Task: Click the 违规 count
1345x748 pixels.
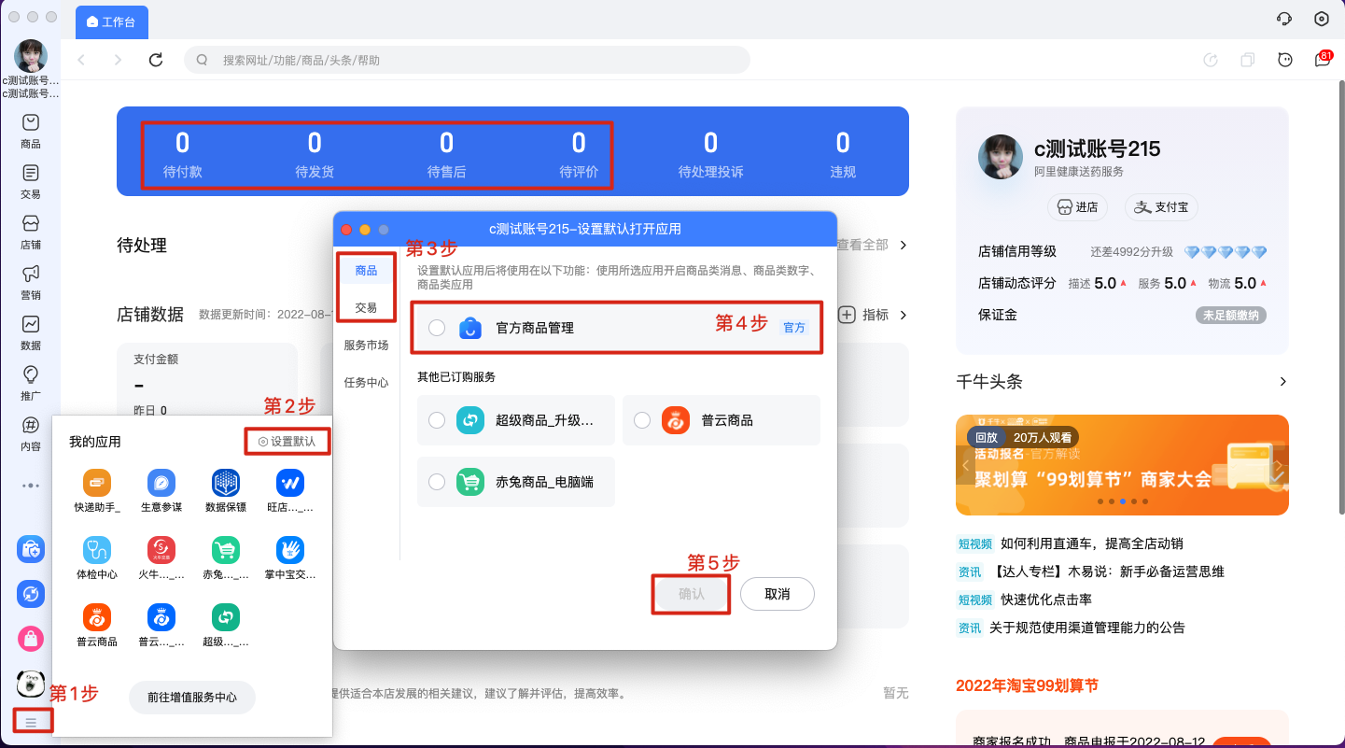Action: (843, 143)
